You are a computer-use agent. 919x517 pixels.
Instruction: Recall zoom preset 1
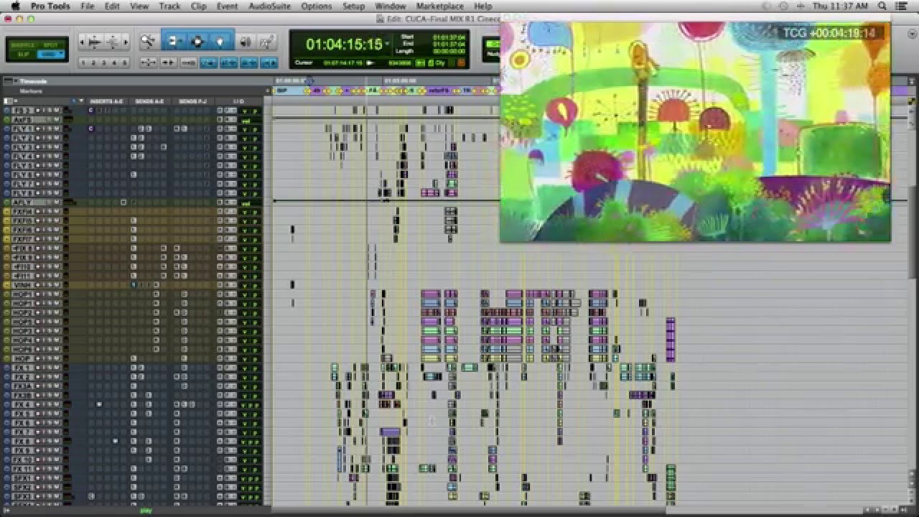point(83,63)
